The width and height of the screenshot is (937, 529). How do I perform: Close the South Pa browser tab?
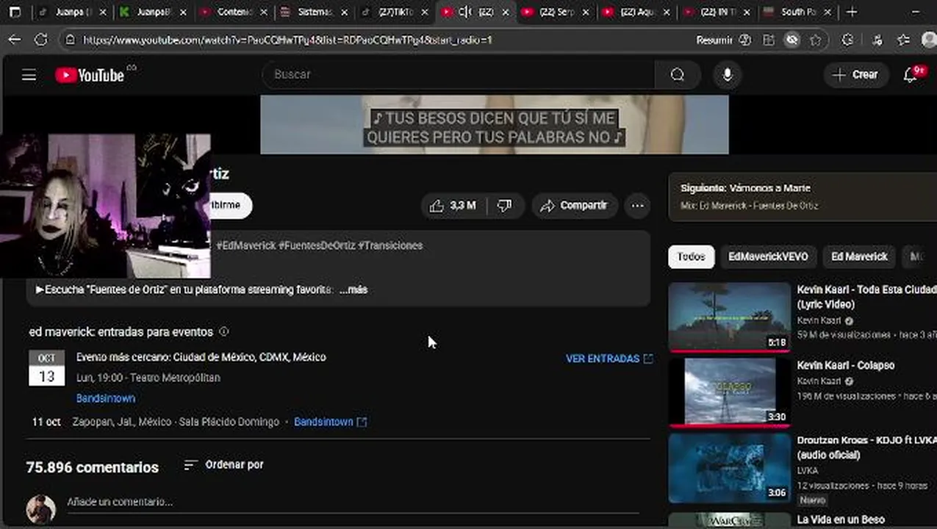click(x=827, y=12)
